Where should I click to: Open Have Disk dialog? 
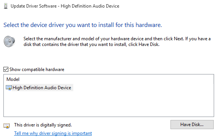(x=192, y=125)
